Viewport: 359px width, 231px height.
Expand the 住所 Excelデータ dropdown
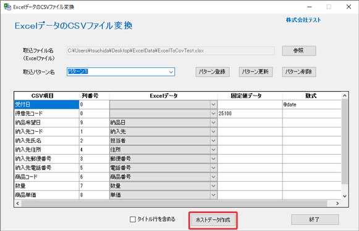pos(213,150)
